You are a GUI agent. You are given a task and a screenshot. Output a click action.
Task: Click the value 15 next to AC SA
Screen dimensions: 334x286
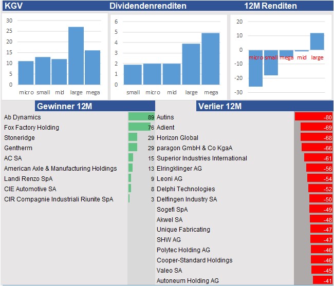coord(151,158)
